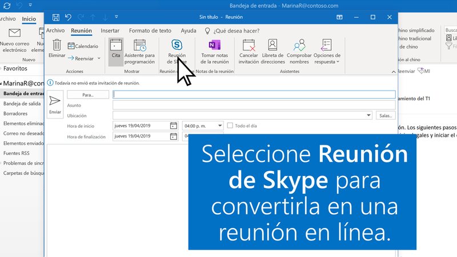Click the Salas... button
This screenshot has width=457, height=257.
coord(386,116)
